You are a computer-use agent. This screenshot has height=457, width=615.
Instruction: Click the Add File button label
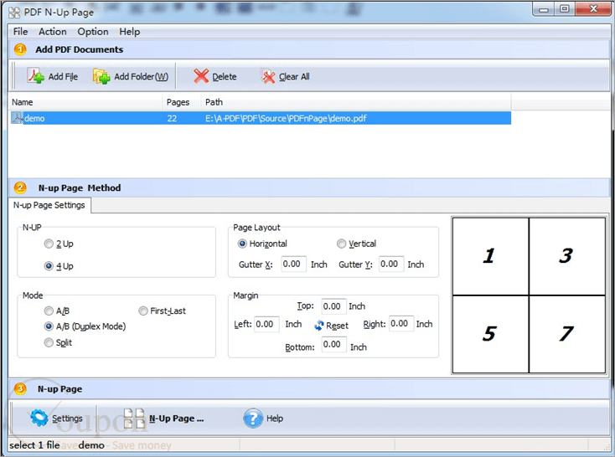point(63,76)
